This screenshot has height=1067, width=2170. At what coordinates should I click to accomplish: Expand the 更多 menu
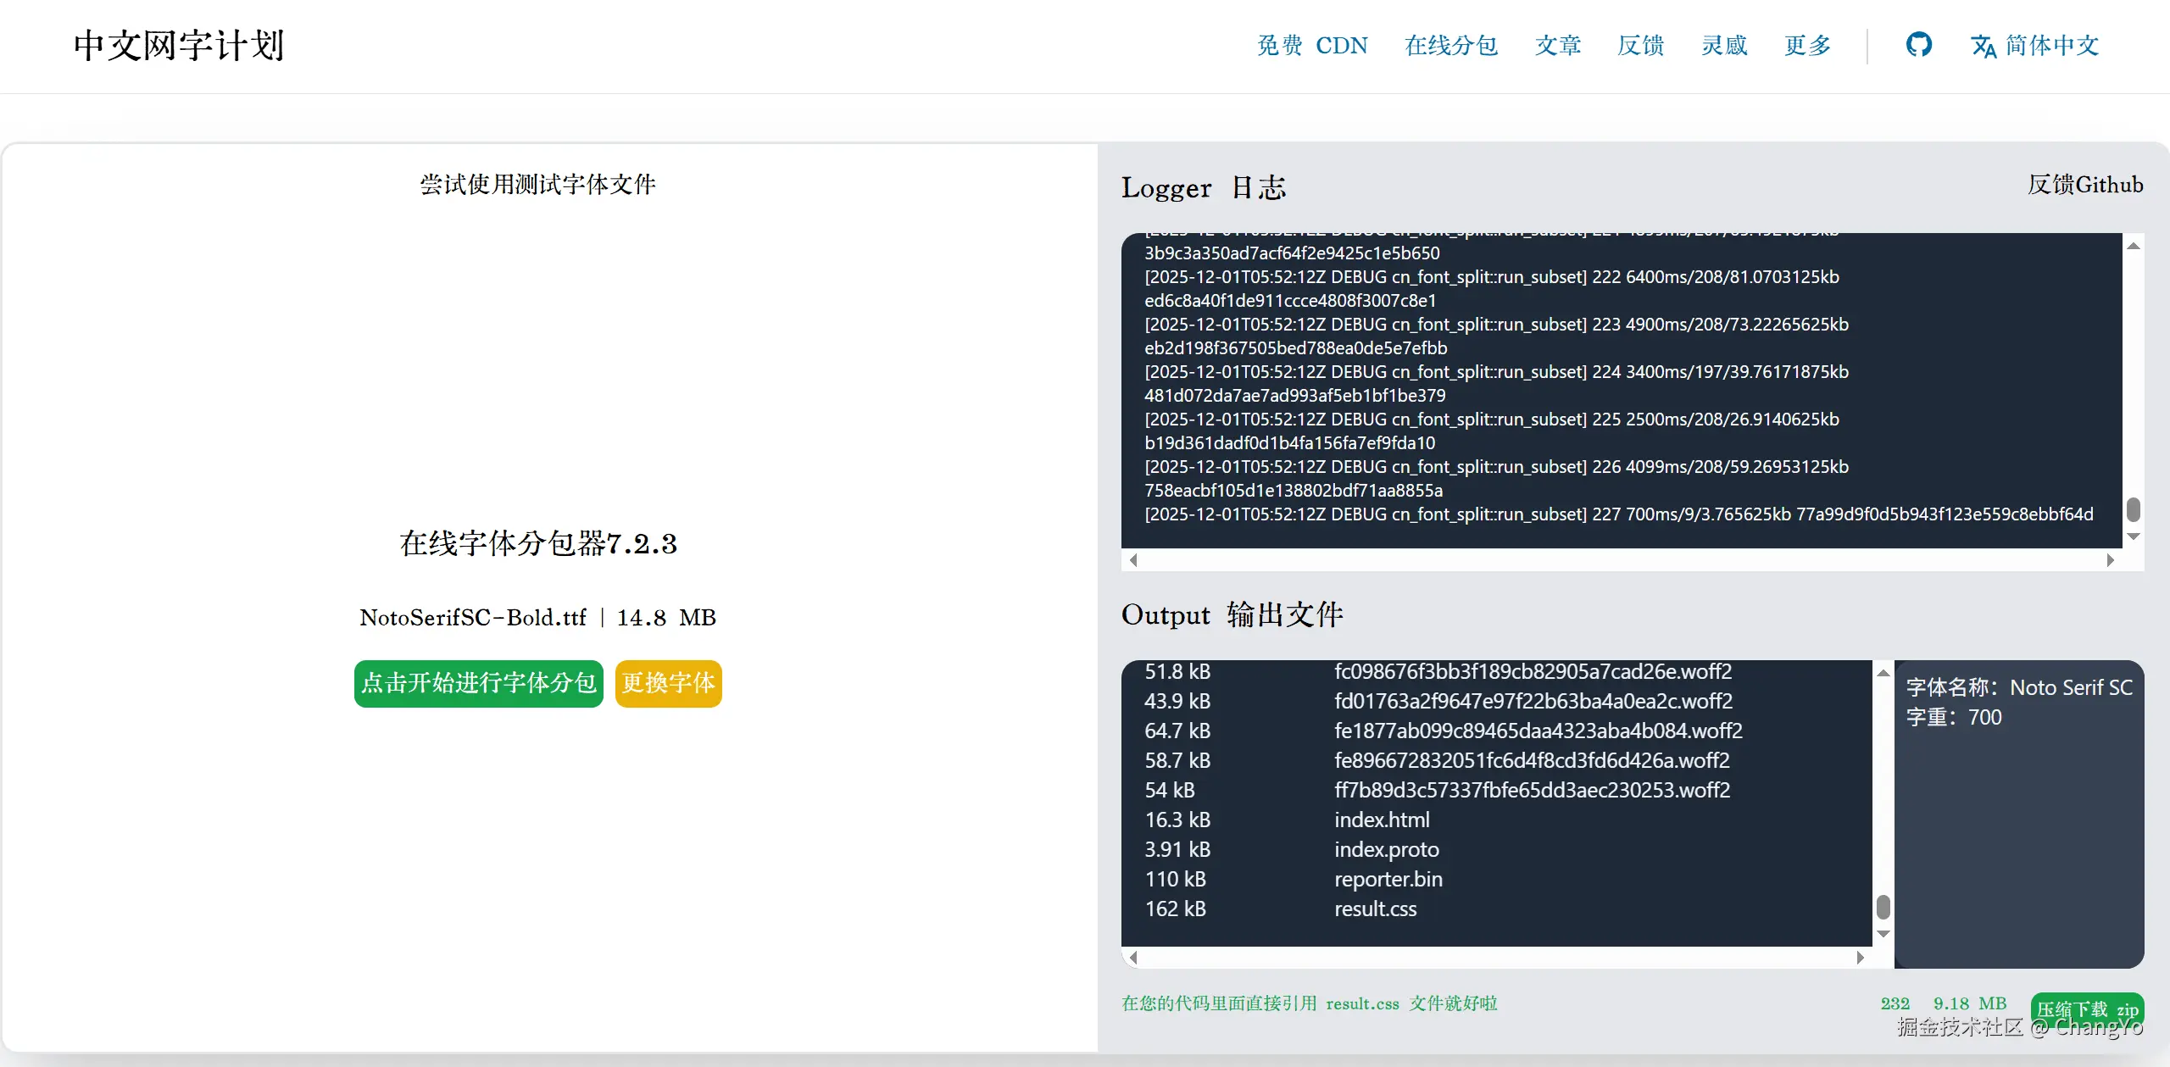(1807, 46)
